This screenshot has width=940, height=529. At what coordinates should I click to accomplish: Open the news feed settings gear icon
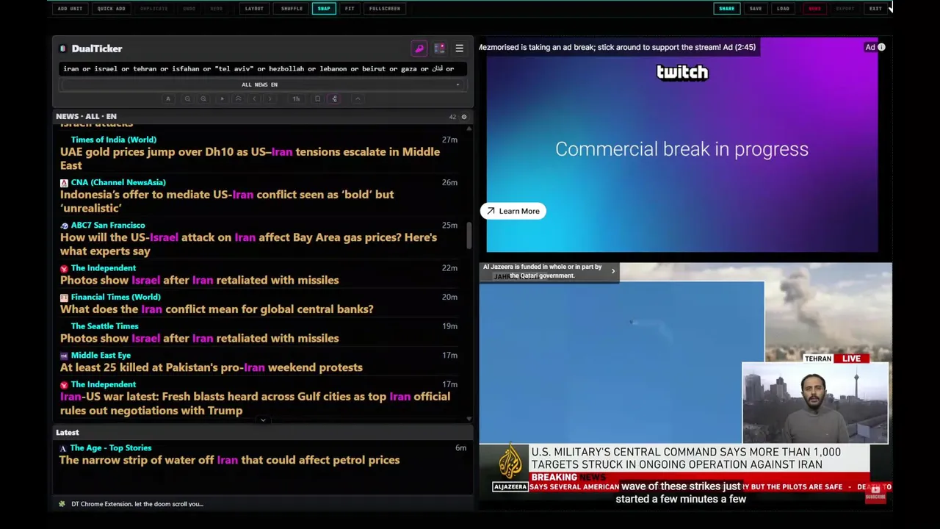pyautogui.click(x=463, y=117)
